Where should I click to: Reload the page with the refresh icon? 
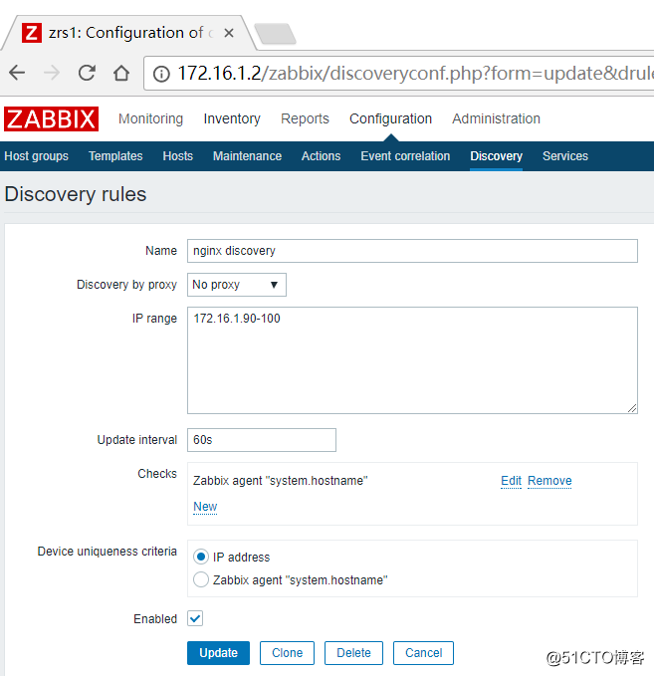tap(87, 73)
